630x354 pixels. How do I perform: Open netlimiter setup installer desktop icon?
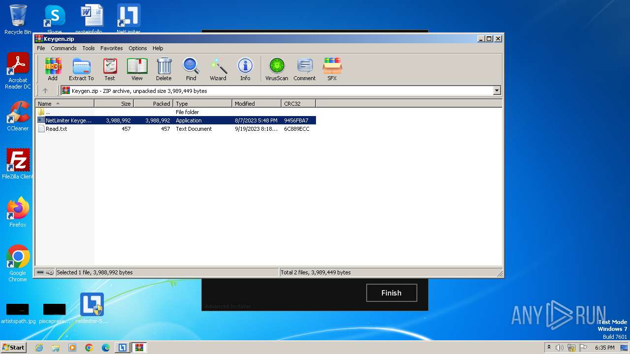click(x=92, y=309)
